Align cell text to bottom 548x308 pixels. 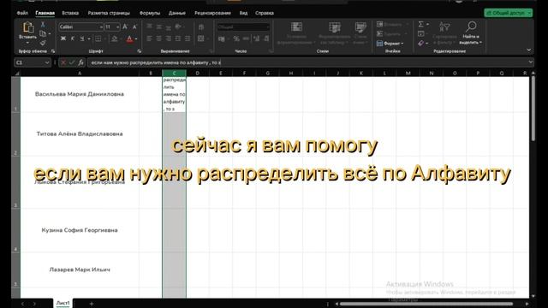point(168,27)
